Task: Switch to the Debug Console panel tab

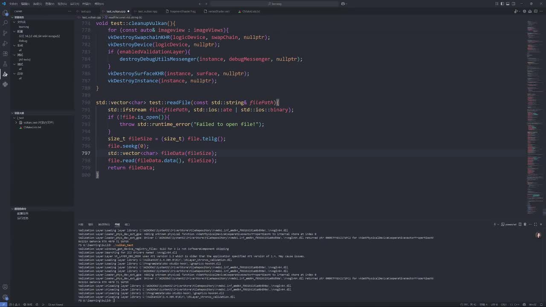Action: pos(104,224)
